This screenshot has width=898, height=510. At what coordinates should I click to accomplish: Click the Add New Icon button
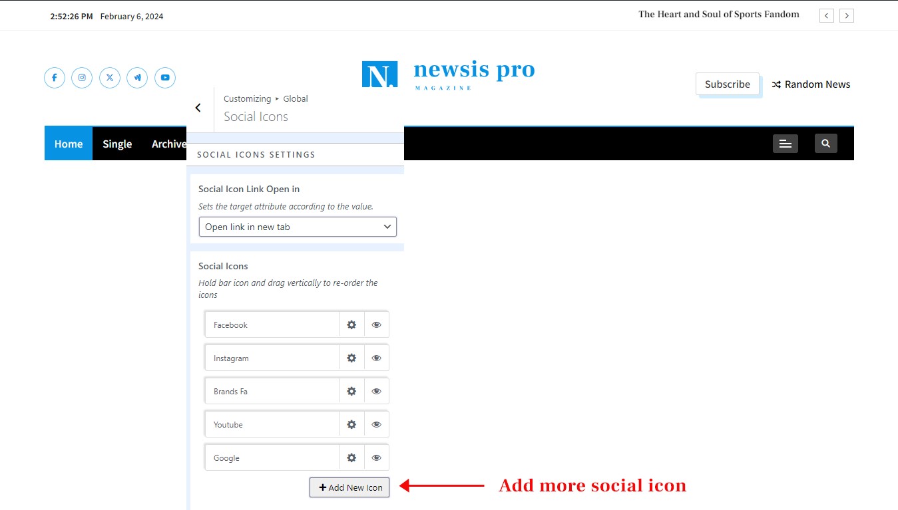349,487
